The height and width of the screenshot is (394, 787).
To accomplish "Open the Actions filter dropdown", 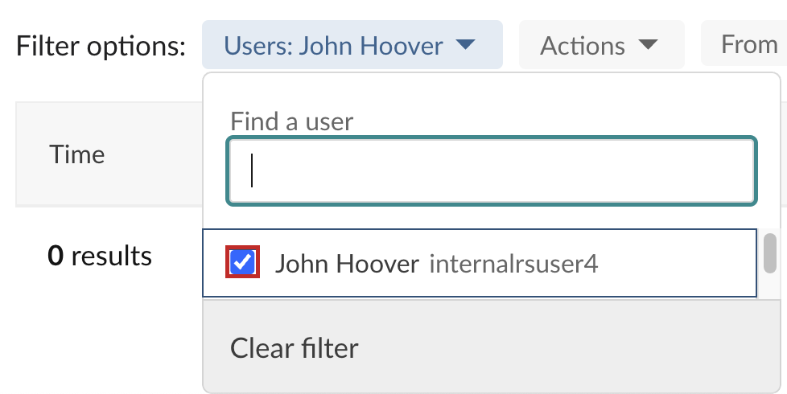I will point(601,44).
